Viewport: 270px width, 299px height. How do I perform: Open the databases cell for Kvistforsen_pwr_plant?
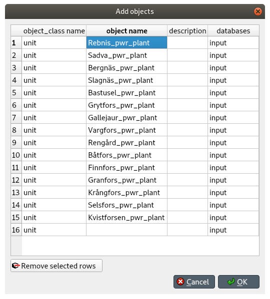click(x=233, y=217)
